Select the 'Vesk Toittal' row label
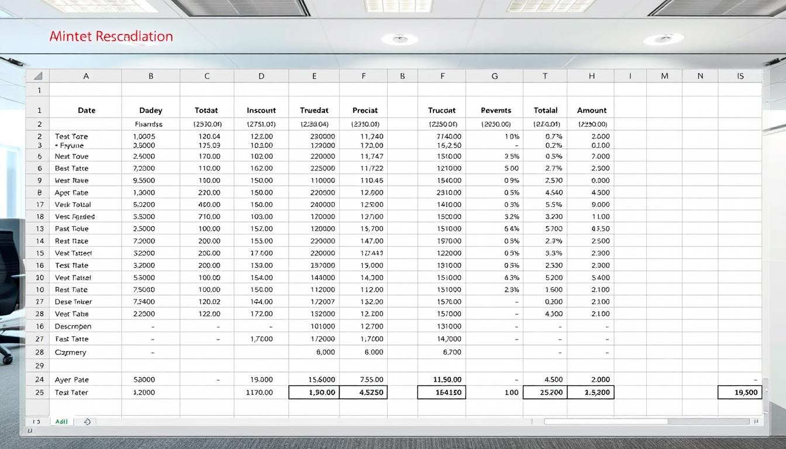The width and height of the screenshot is (786, 449). [73, 205]
